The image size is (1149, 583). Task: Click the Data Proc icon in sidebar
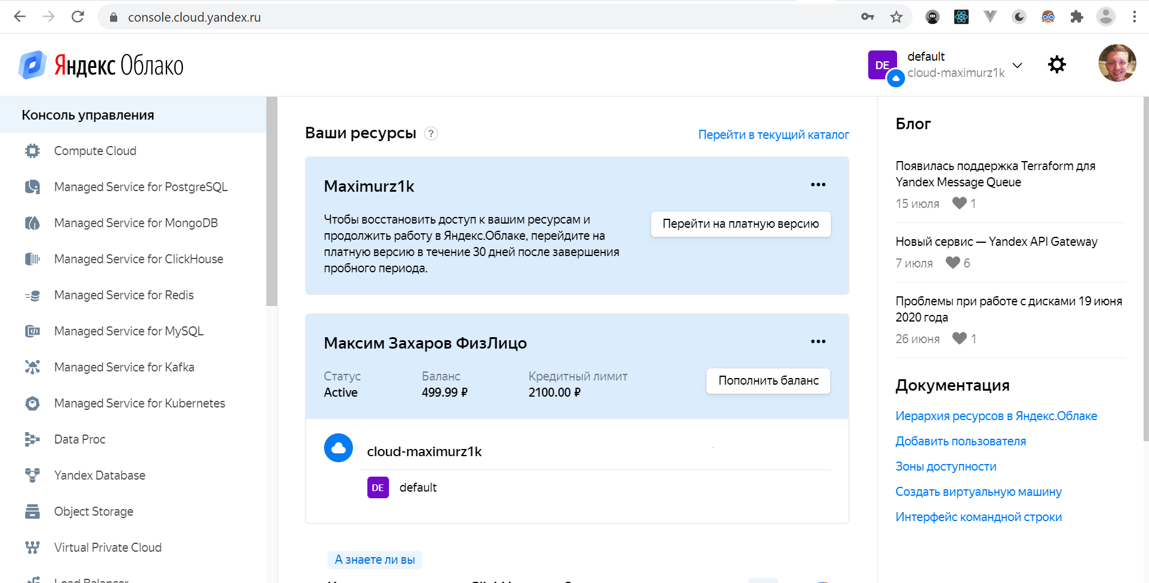click(32, 439)
